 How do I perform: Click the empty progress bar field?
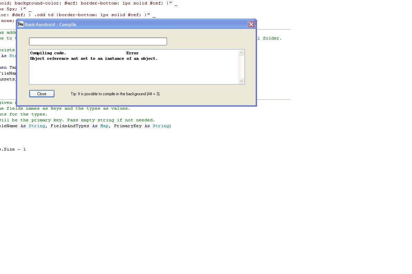click(98, 42)
